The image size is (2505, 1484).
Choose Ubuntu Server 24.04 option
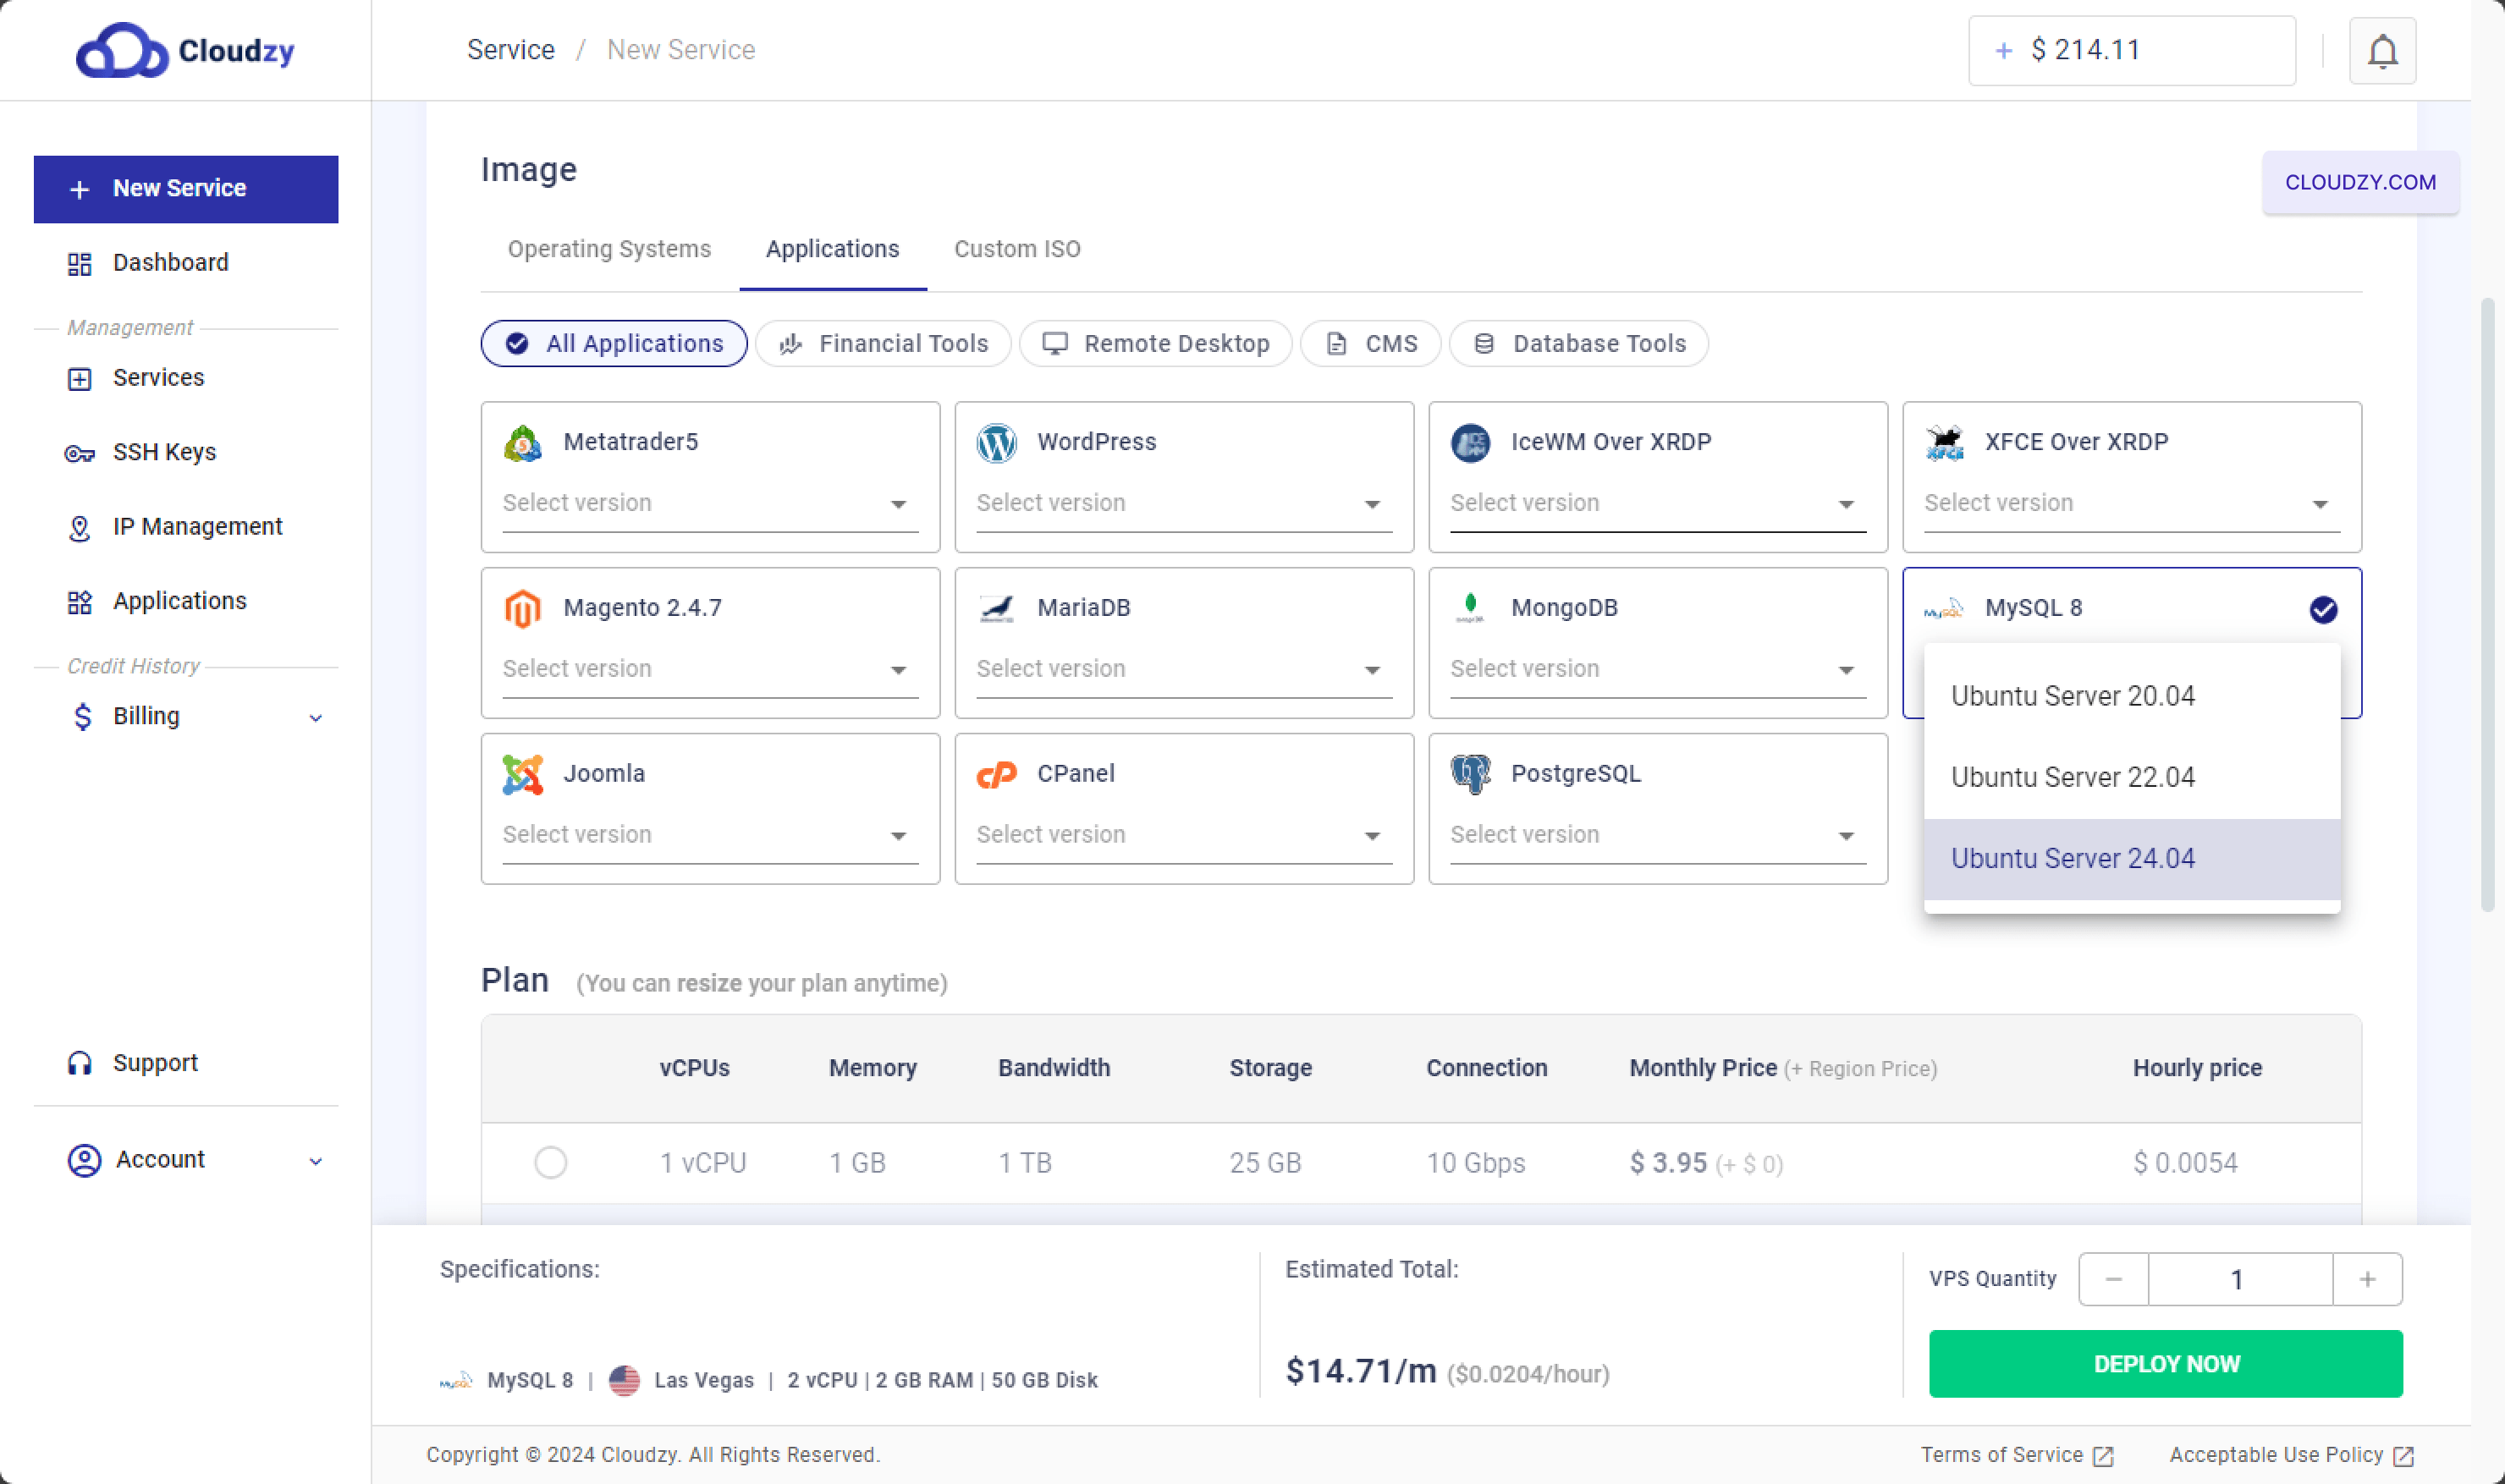tap(2132, 859)
